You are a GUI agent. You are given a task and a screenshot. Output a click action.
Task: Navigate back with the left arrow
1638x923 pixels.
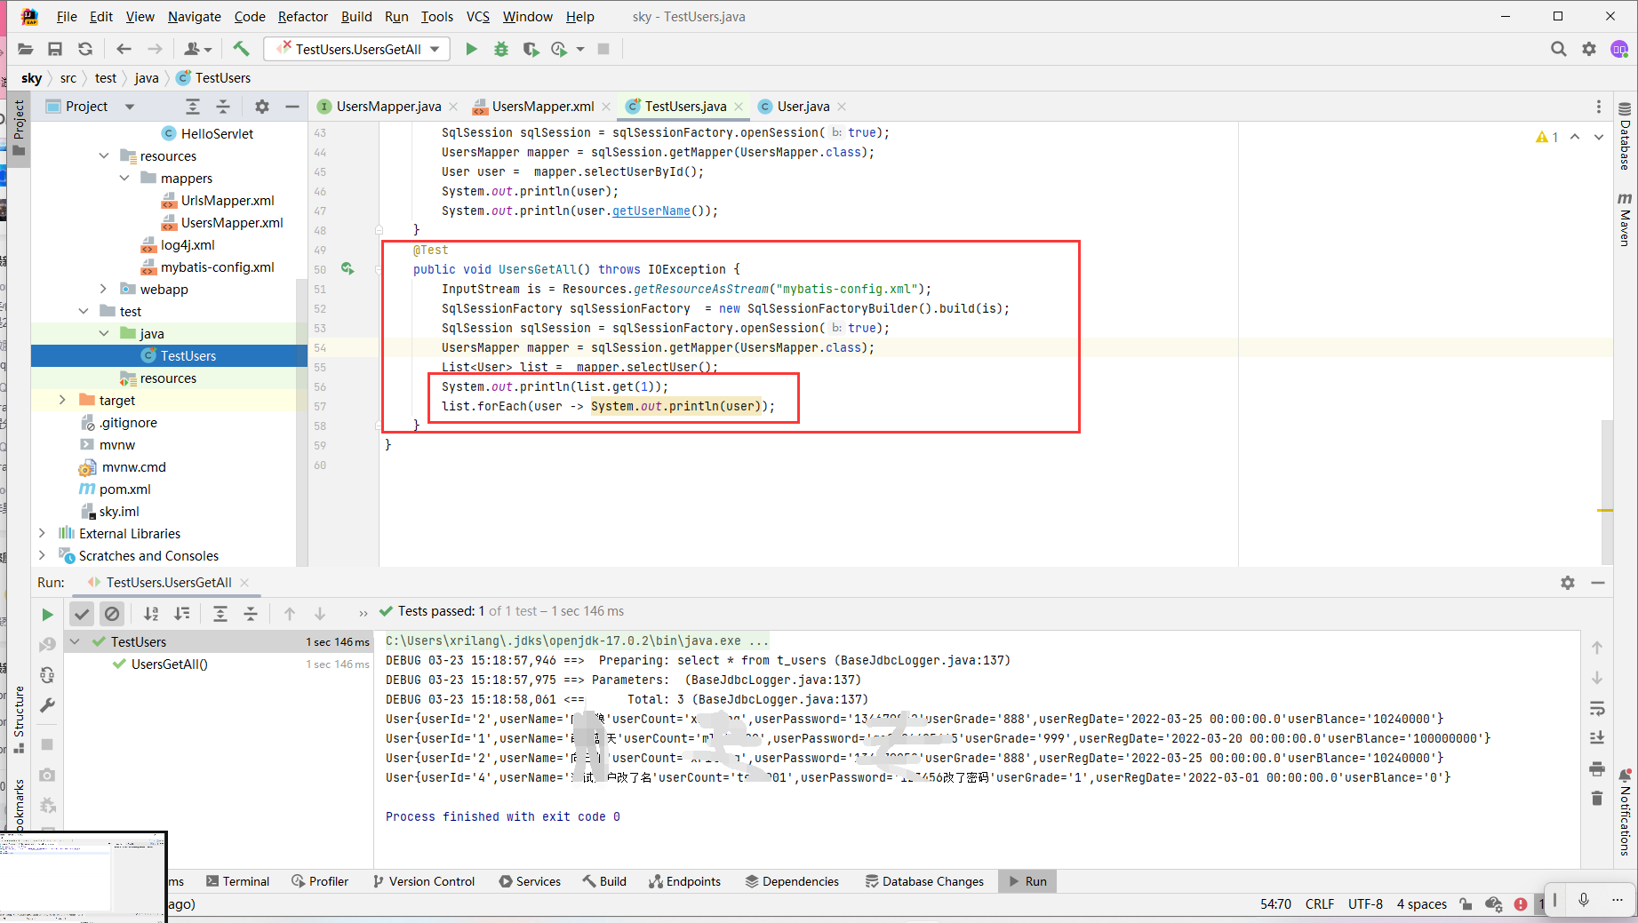tap(124, 49)
